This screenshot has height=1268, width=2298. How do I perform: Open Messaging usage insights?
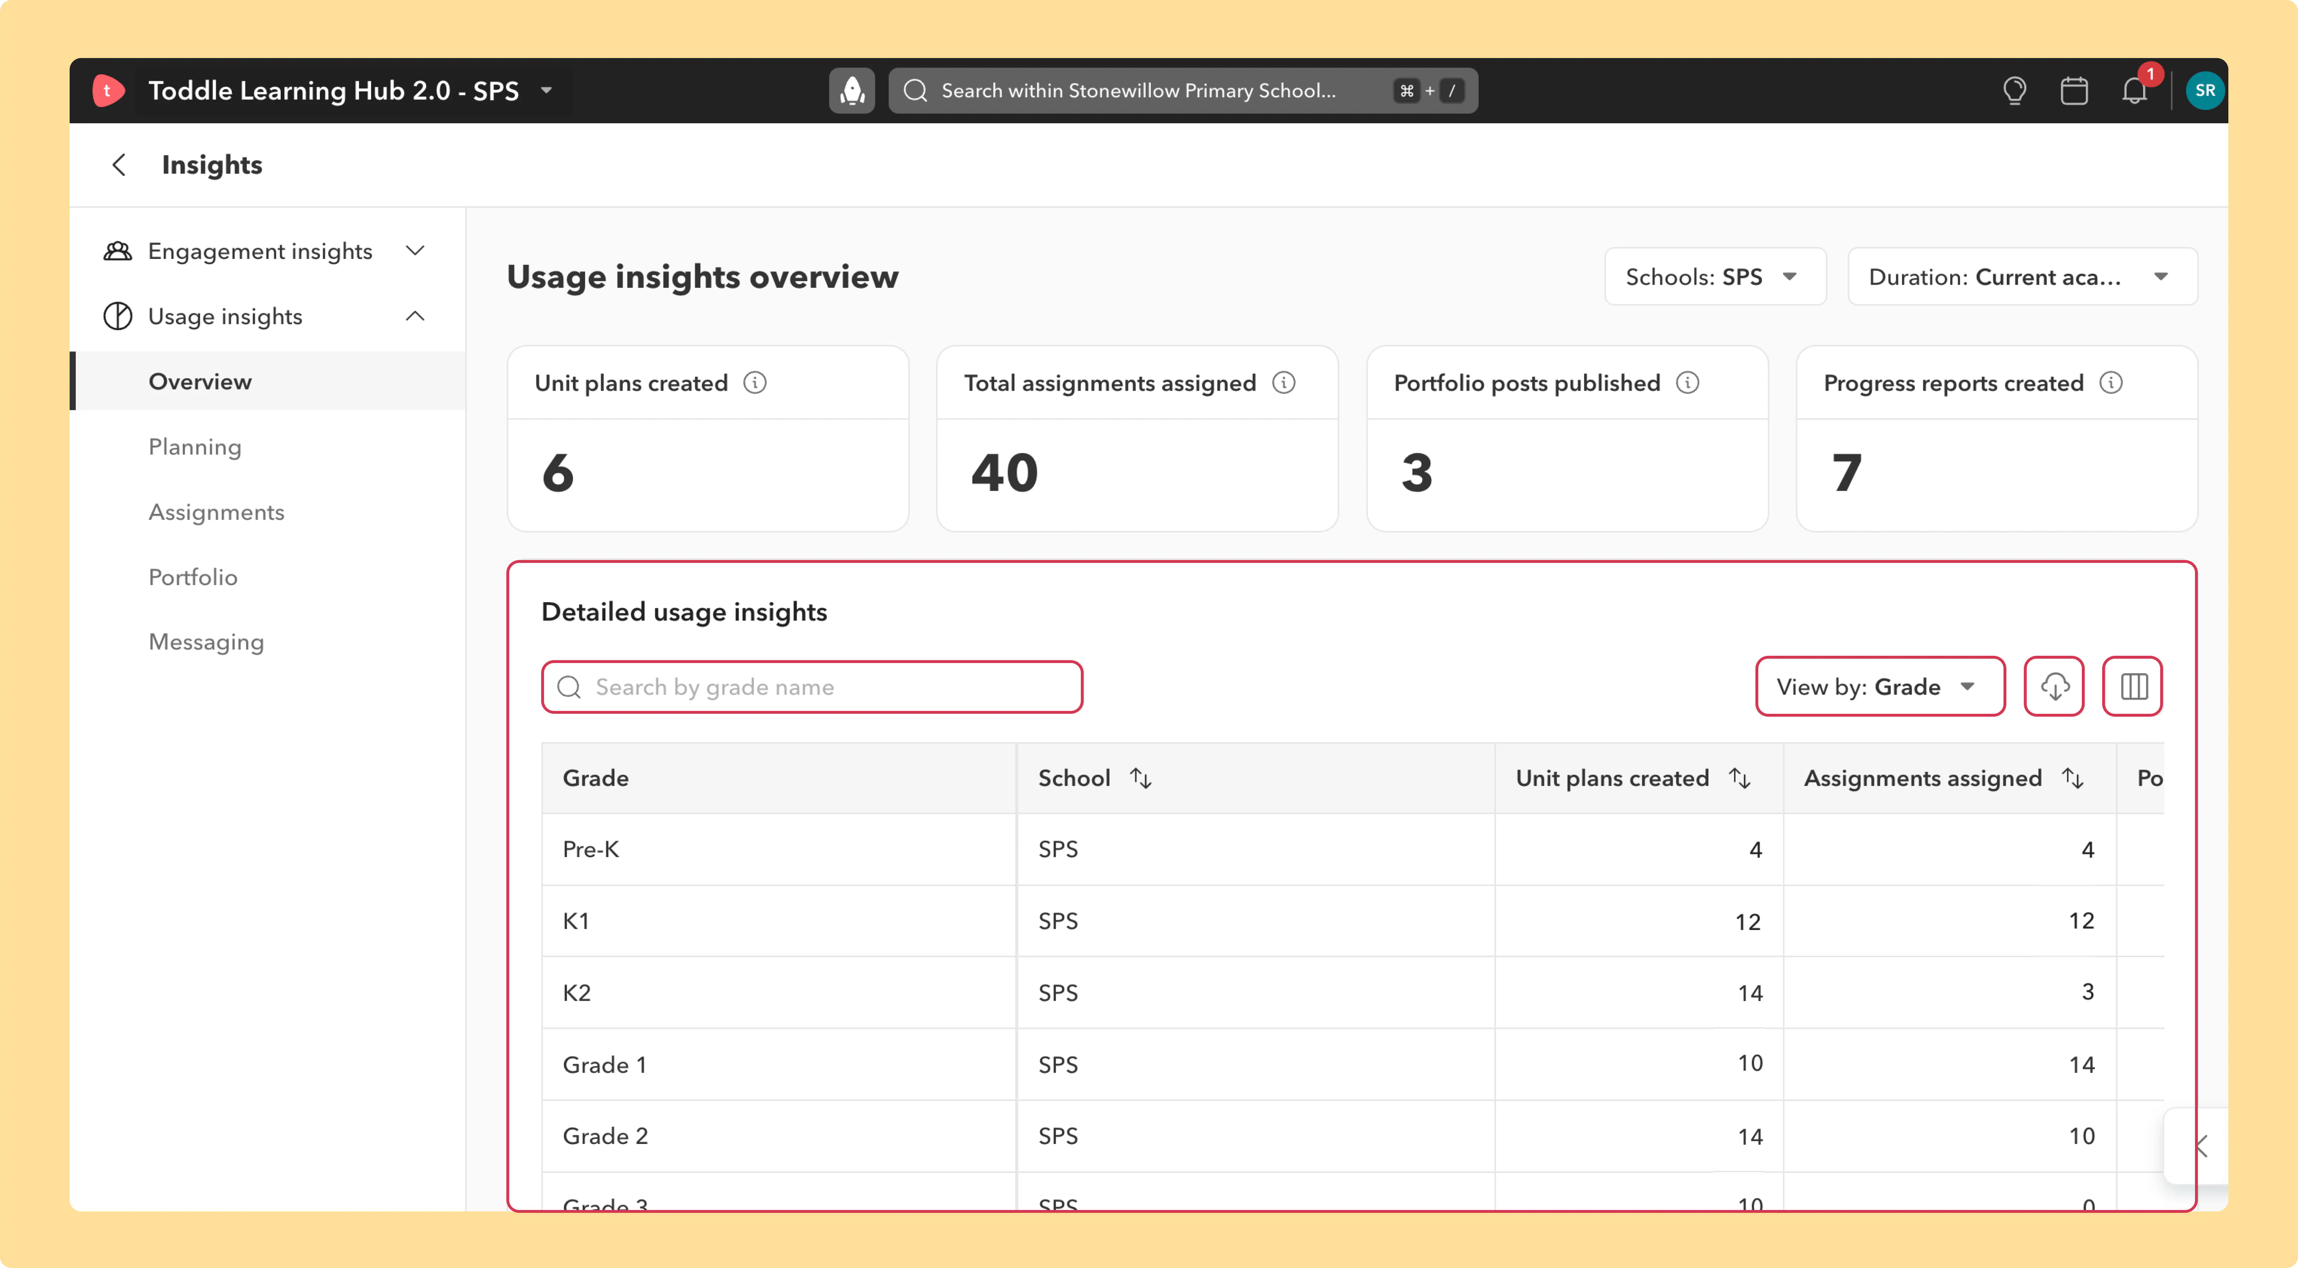(206, 642)
